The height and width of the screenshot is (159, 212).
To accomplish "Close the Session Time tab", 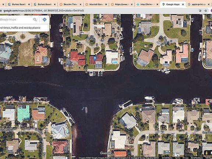I will pos(81,4).
